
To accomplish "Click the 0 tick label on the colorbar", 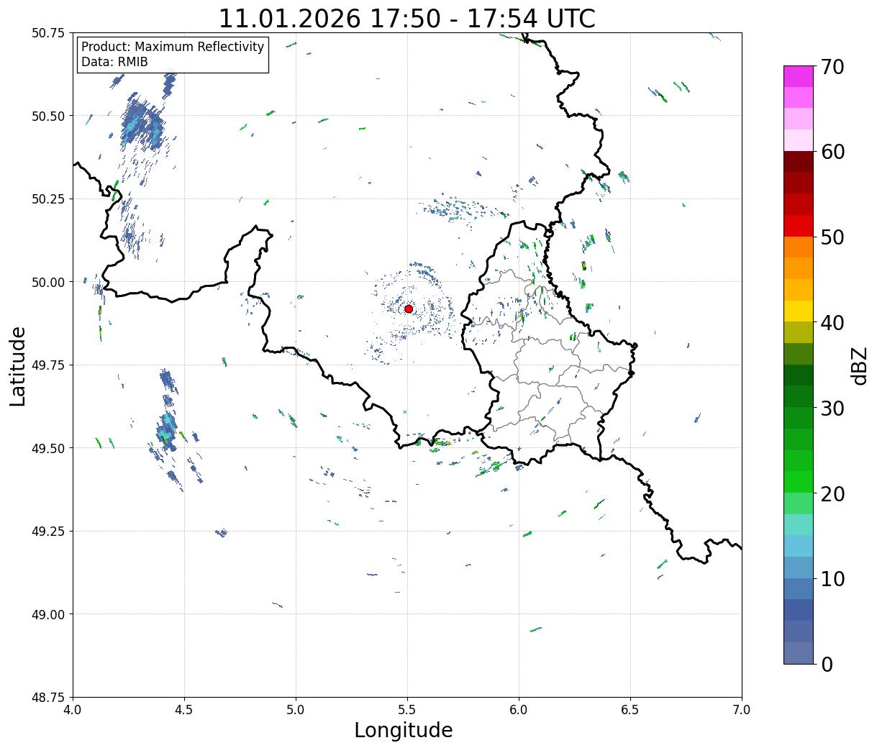I will [x=827, y=665].
